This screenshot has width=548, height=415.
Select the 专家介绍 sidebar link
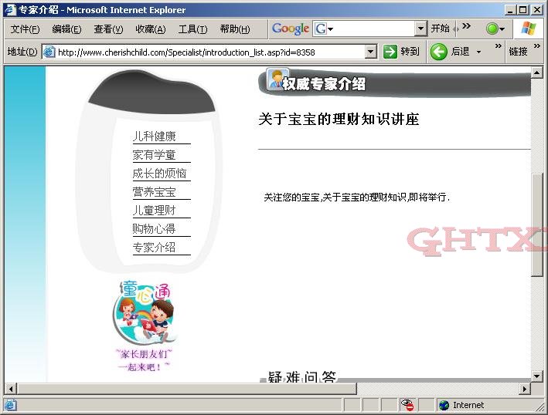click(x=154, y=248)
